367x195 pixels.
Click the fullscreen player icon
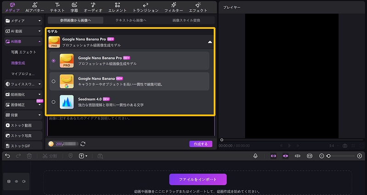coord(361,146)
